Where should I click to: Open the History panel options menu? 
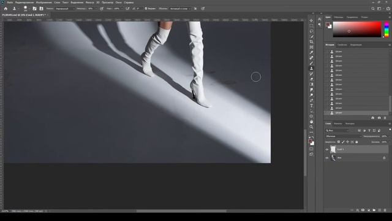(390, 45)
